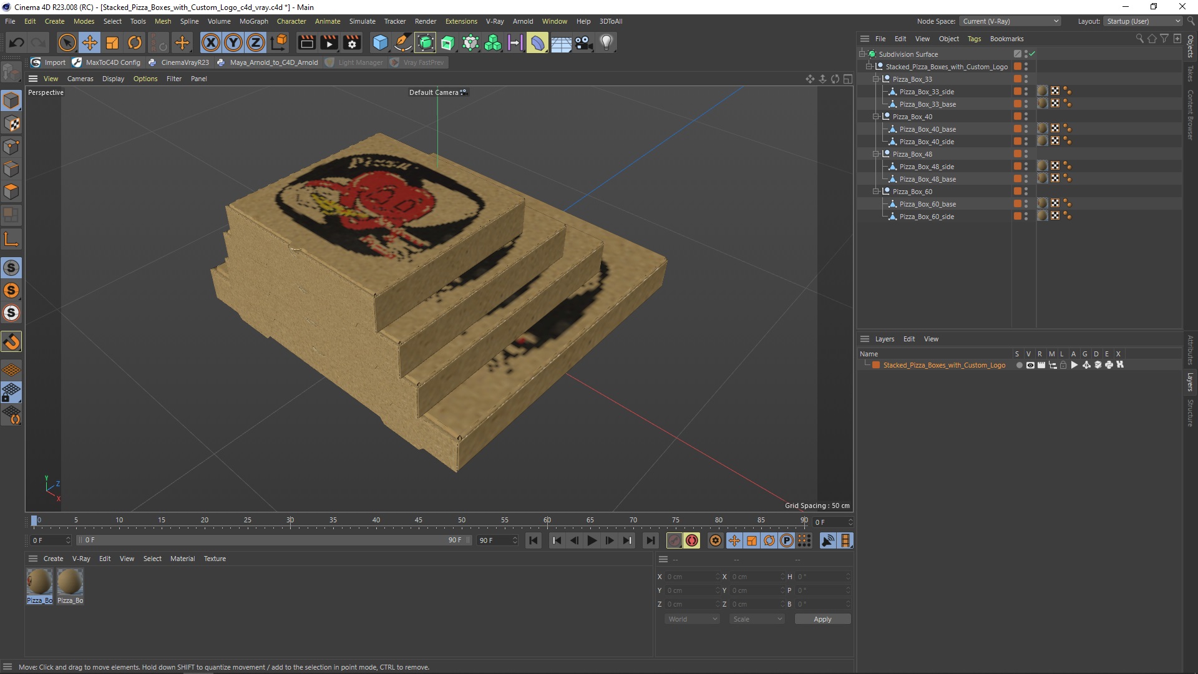Open the Cameras viewport menu
Screen dimensions: 1198x674
pyautogui.click(x=80, y=79)
